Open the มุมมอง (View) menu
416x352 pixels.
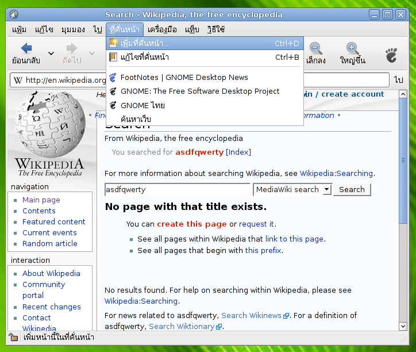click(73, 29)
